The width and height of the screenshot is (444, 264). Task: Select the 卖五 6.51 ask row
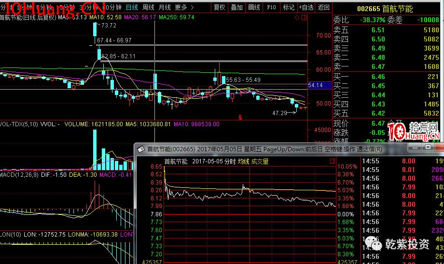click(x=386, y=30)
